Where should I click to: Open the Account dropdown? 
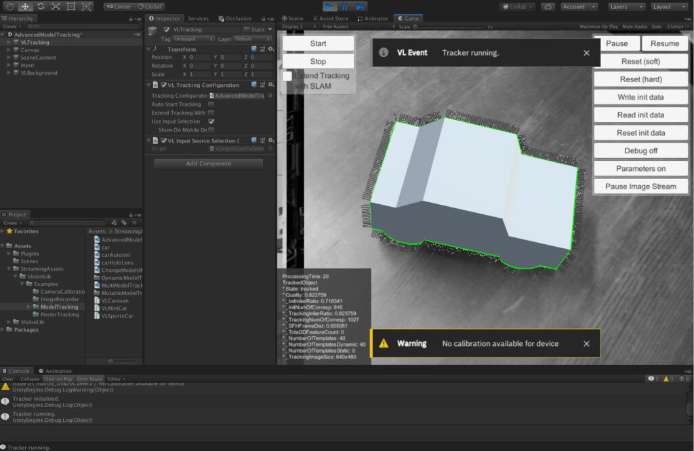coord(579,7)
